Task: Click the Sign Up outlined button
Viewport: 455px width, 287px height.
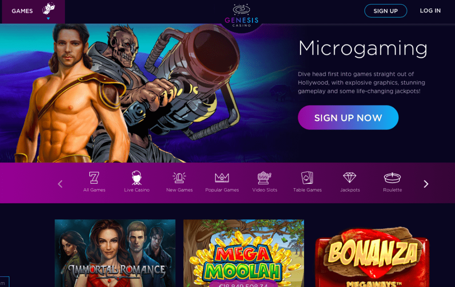Action: click(385, 11)
